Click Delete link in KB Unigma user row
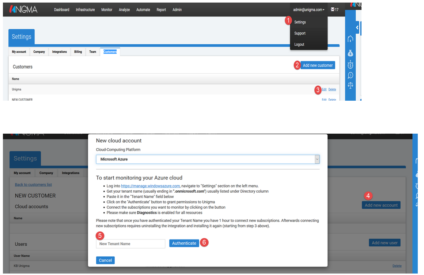This screenshot has width=424, height=275. 397,266
